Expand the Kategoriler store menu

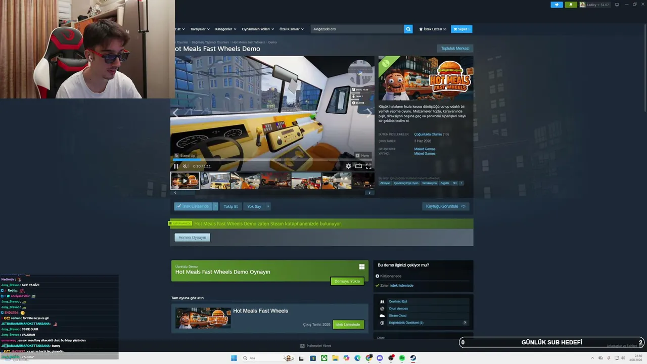point(225,29)
